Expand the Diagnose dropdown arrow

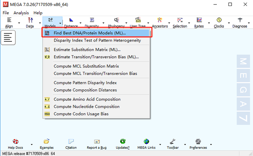pyautogui.click(x=249, y=23)
